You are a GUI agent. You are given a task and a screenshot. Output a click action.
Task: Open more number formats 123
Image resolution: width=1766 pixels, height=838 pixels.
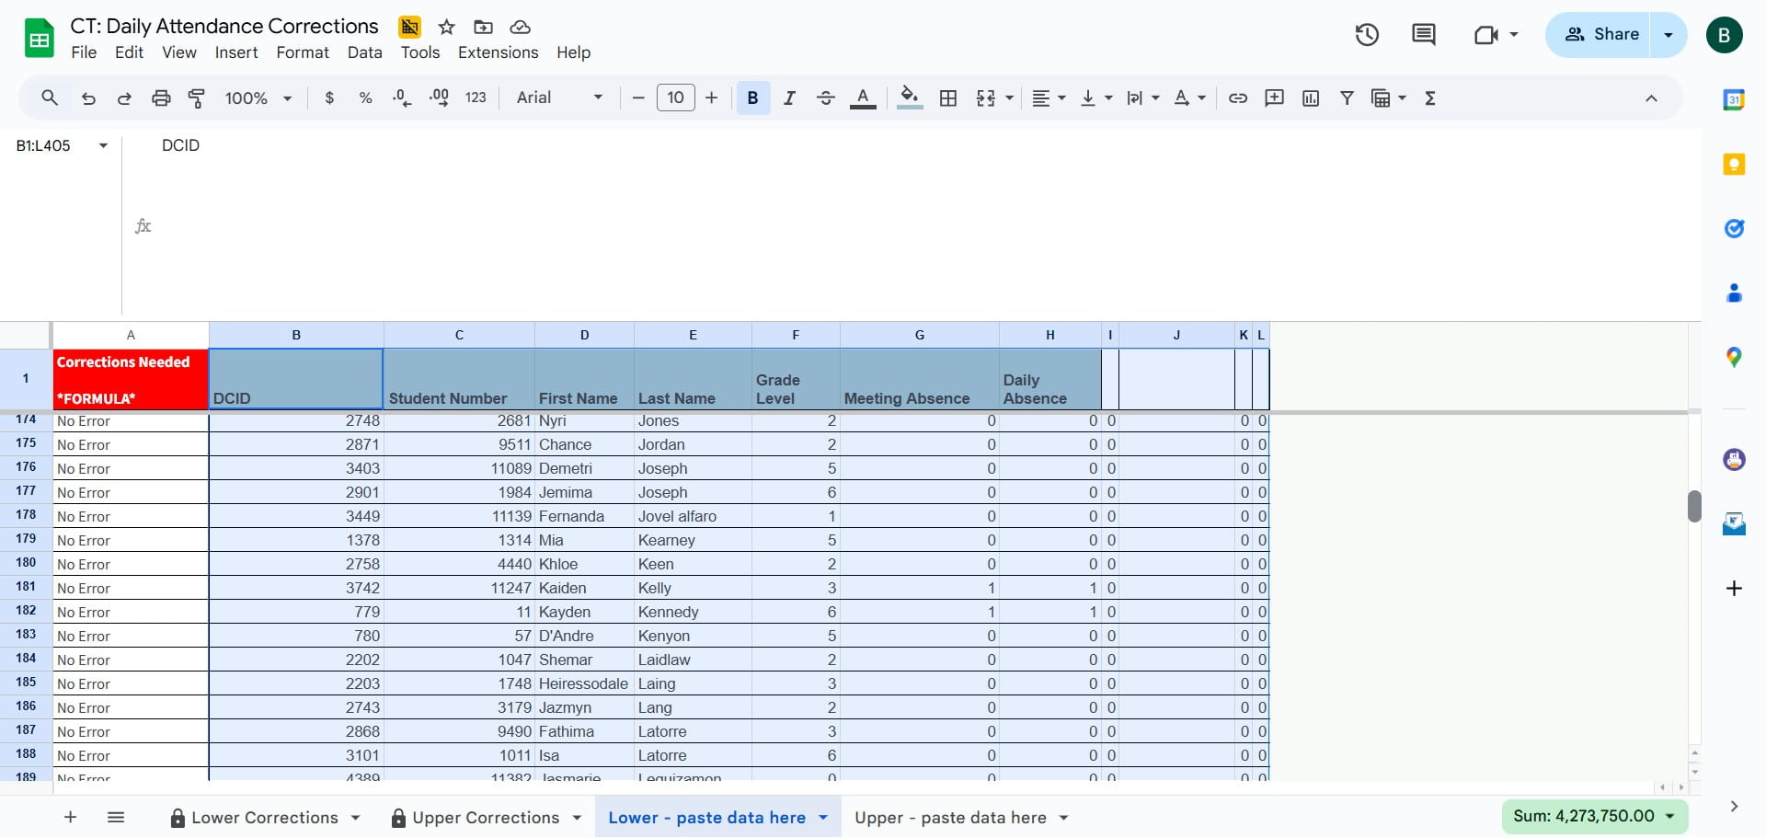point(476,98)
